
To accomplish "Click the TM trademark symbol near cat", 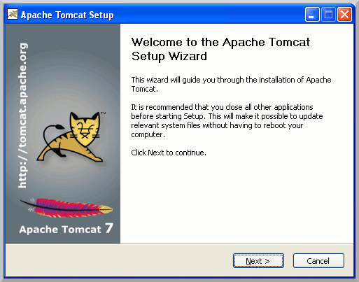I will click(x=104, y=113).
